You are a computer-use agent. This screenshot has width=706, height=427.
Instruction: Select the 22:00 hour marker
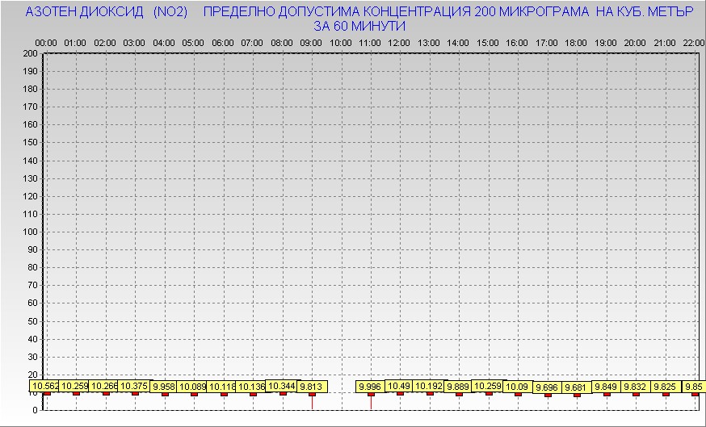click(694, 42)
